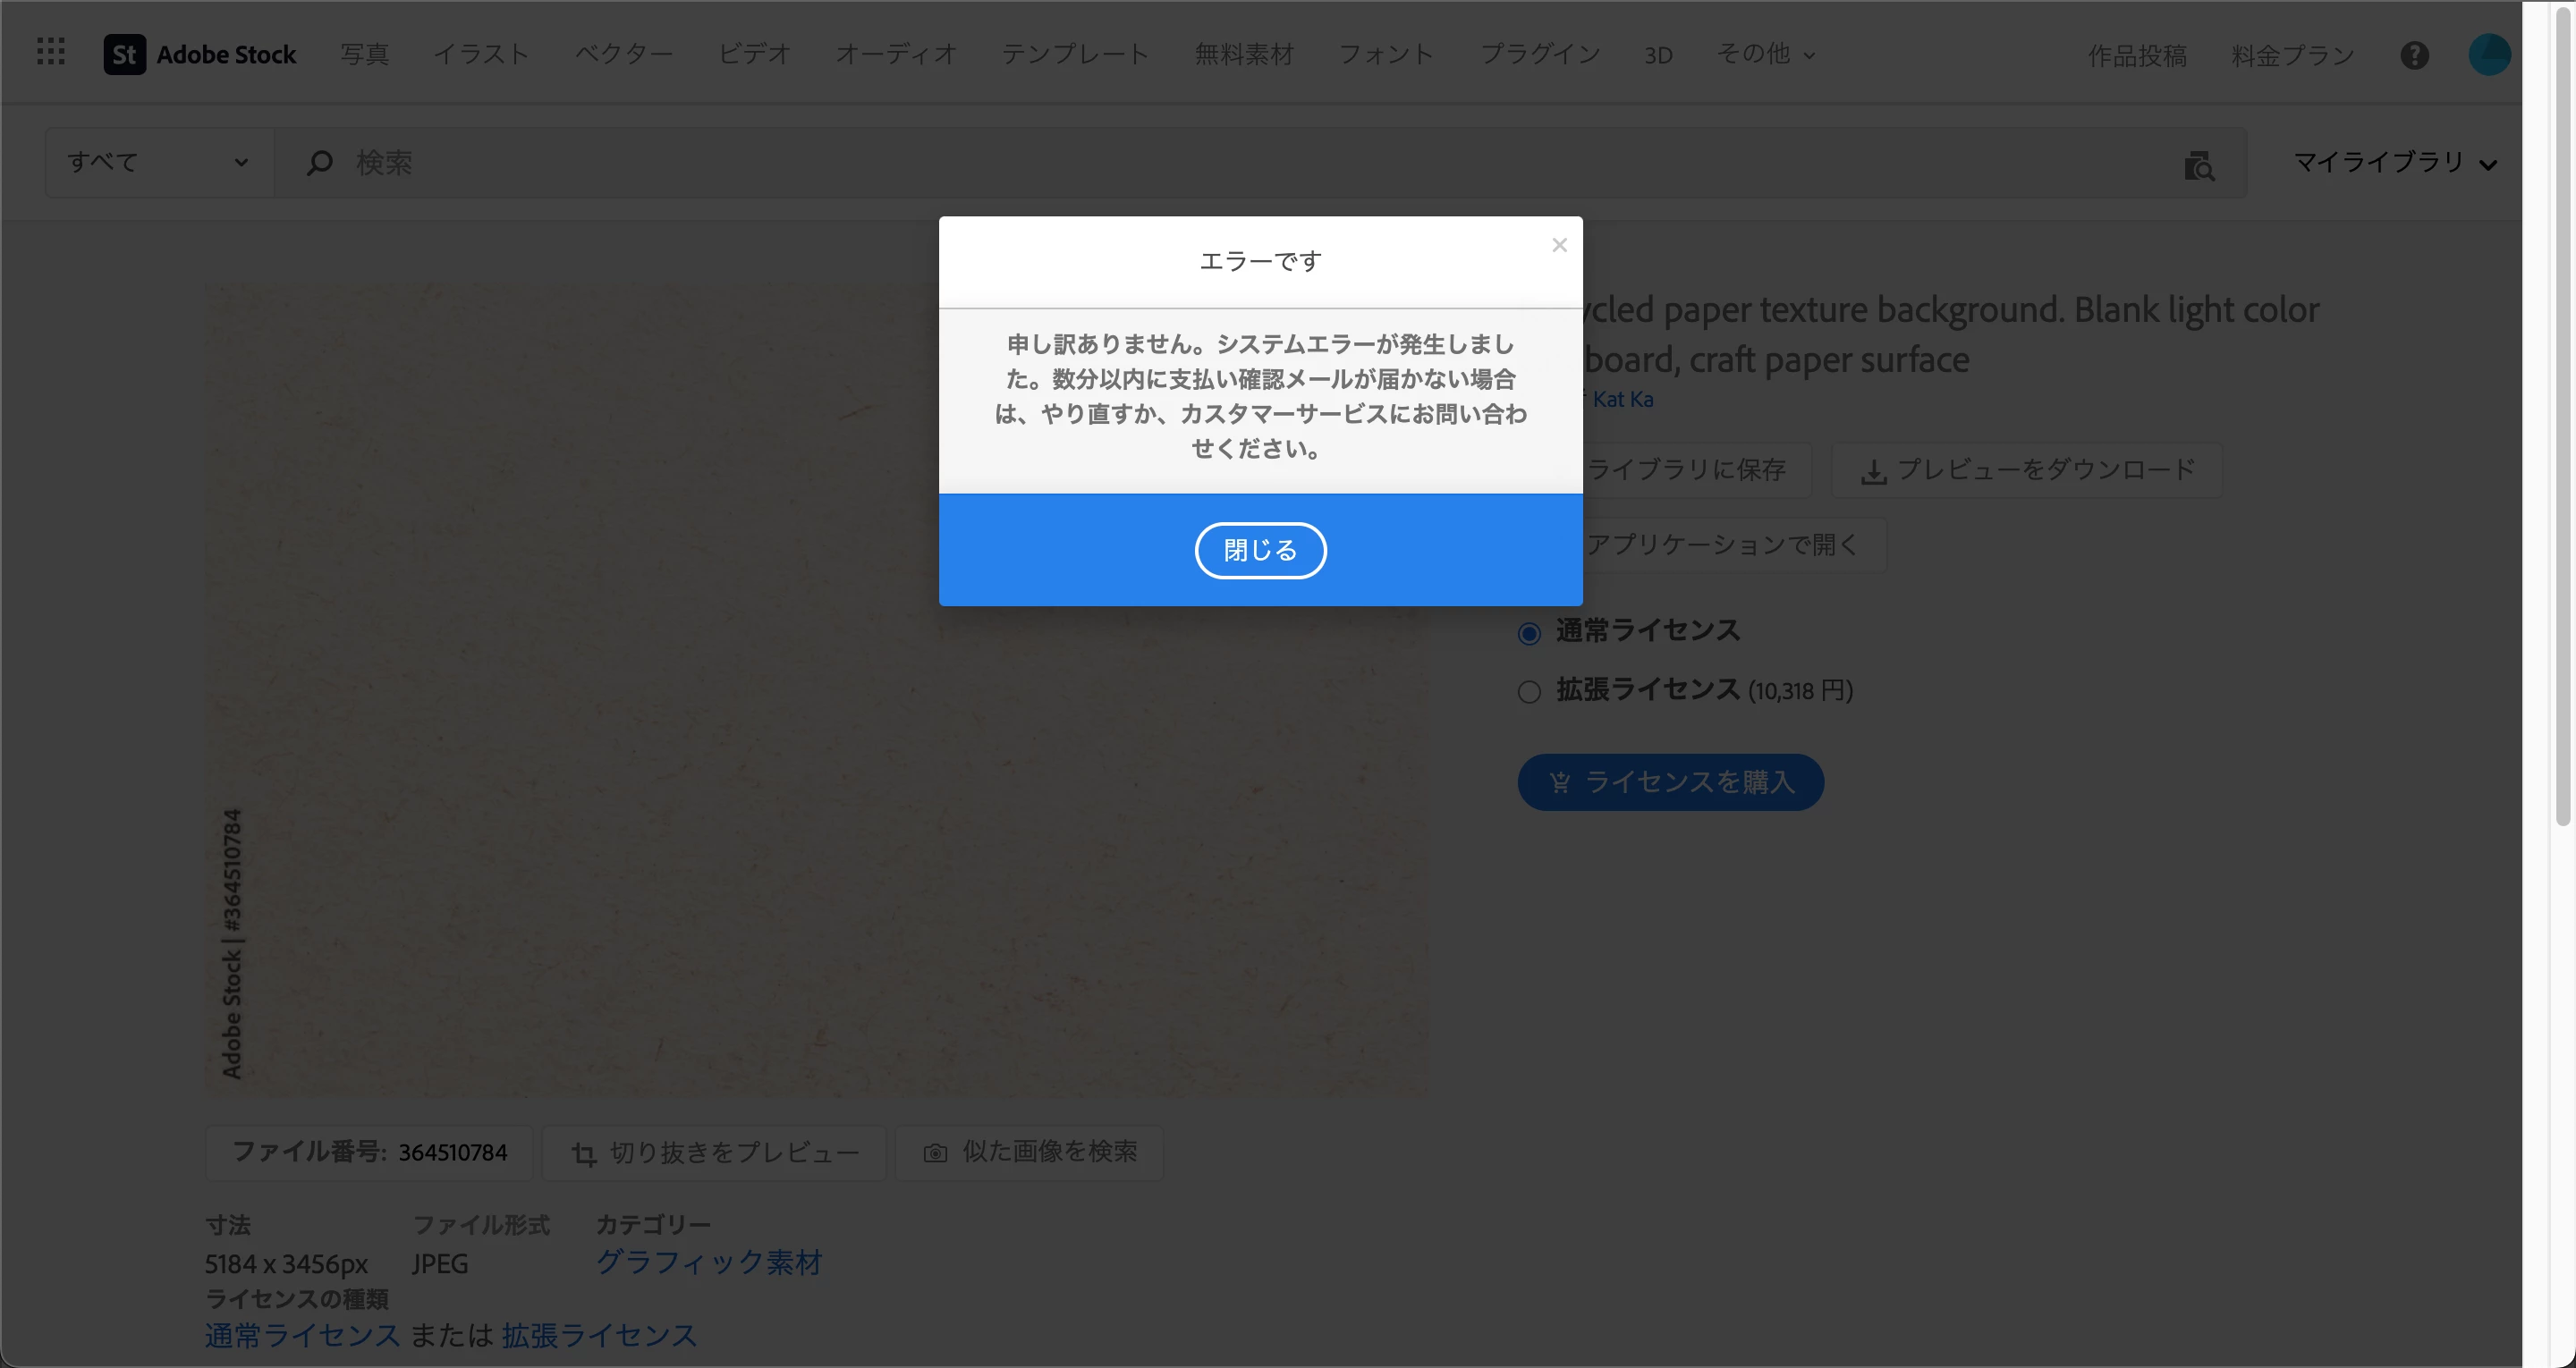
Task: Click the Adobe Stock logo
Action: point(200,54)
